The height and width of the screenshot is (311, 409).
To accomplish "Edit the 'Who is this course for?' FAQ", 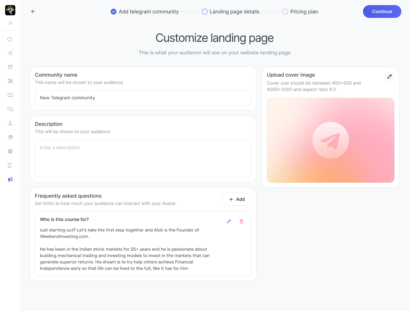I will (x=229, y=222).
